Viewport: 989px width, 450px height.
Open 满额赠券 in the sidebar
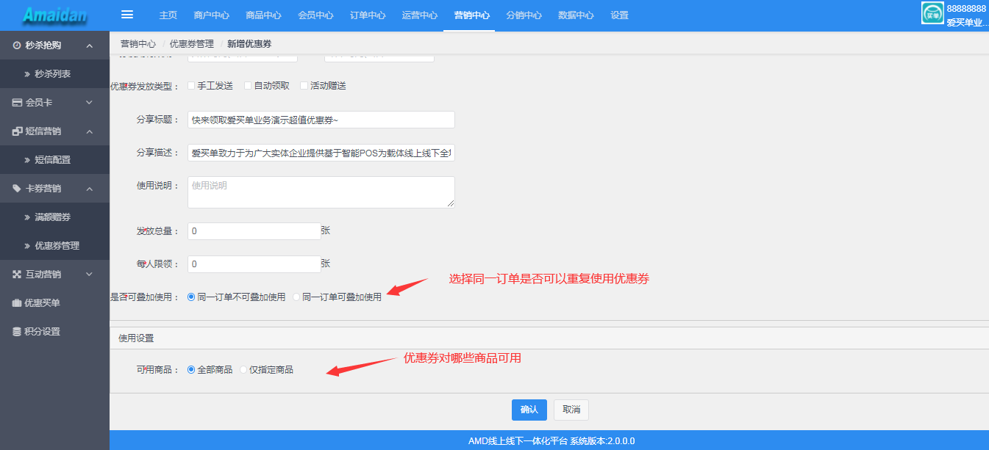click(x=54, y=217)
